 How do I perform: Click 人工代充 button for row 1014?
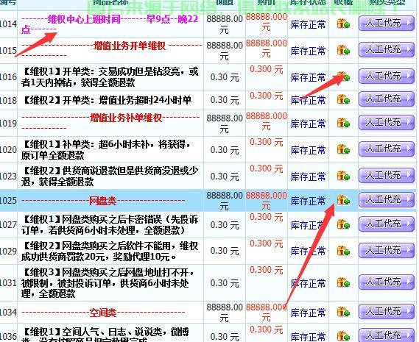[x=387, y=24]
